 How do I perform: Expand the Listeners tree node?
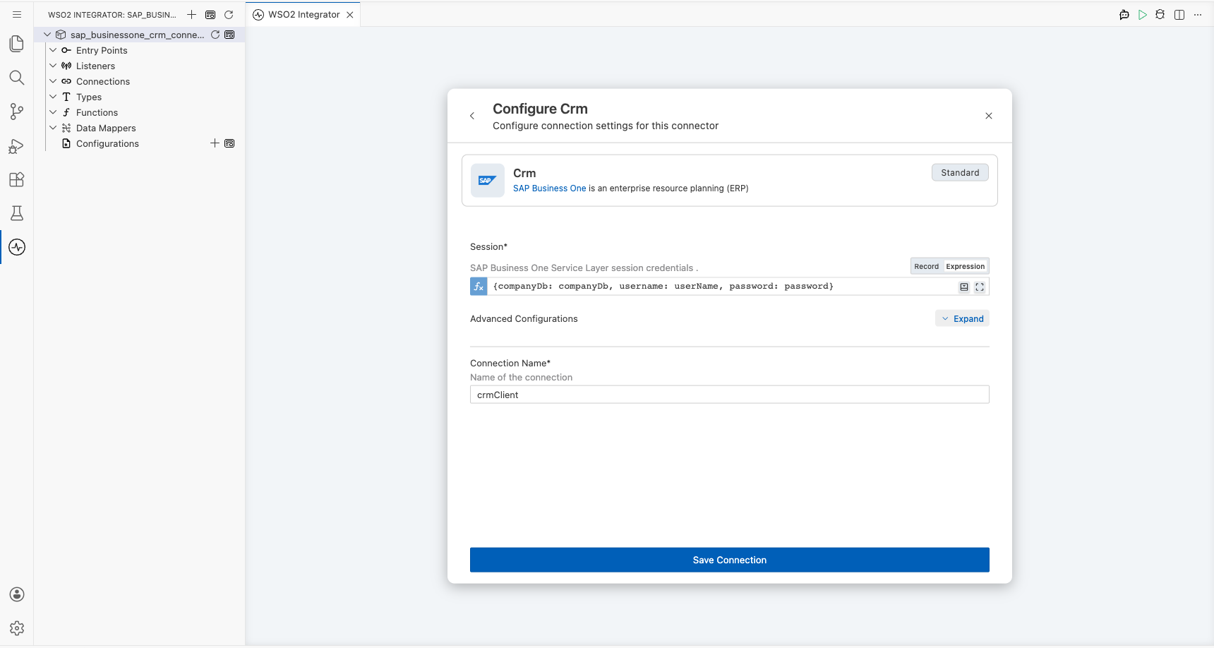click(53, 66)
